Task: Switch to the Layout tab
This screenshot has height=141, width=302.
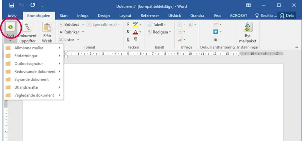Action: click(125, 16)
